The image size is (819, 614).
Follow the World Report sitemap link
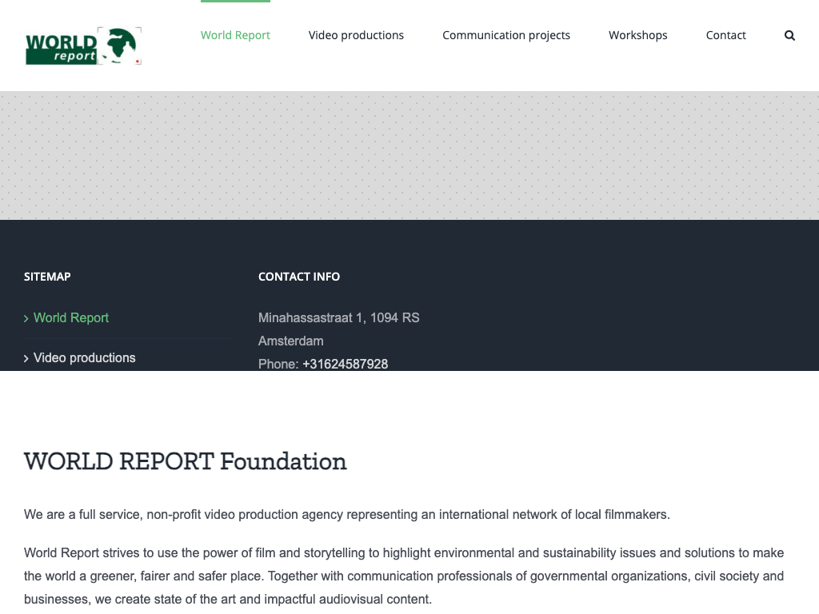pyautogui.click(x=71, y=317)
